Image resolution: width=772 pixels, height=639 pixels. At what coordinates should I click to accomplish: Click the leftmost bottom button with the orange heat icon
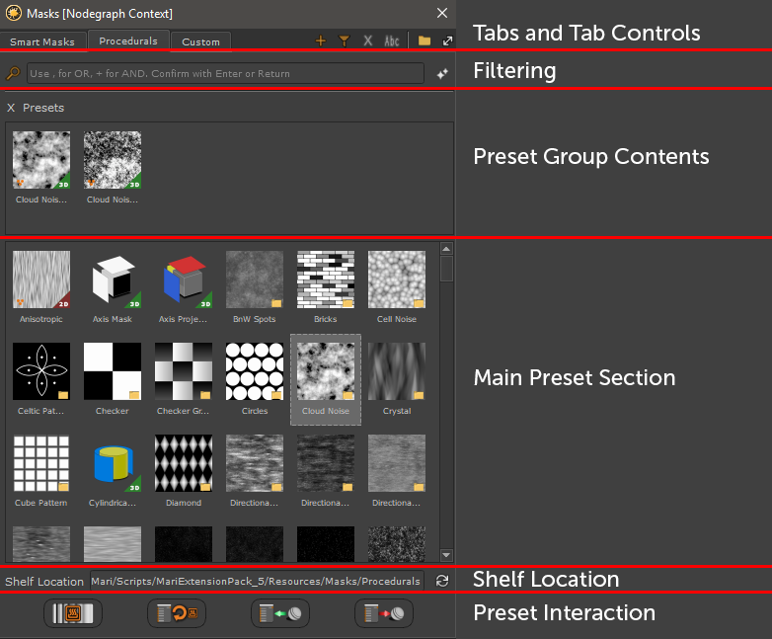(x=73, y=613)
